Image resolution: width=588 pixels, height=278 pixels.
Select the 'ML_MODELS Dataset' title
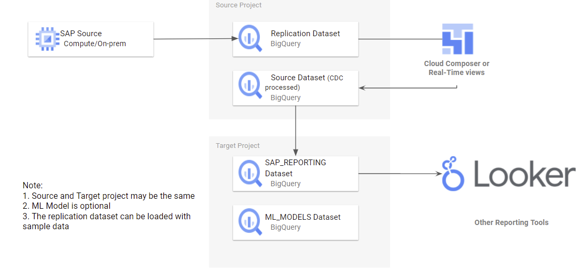pos(302,217)
